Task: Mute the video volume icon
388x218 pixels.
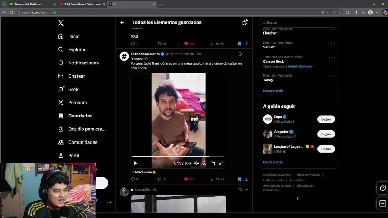Action: 196,163
